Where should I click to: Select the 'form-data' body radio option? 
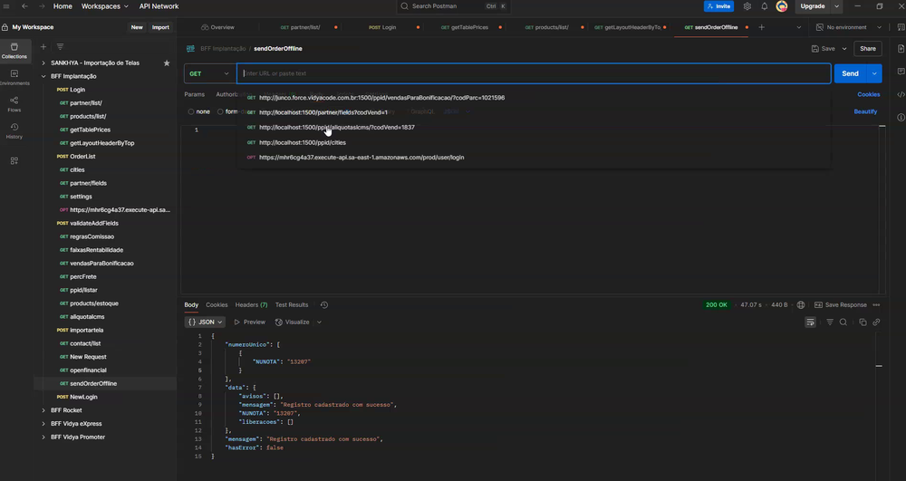(x=227, y=111)
